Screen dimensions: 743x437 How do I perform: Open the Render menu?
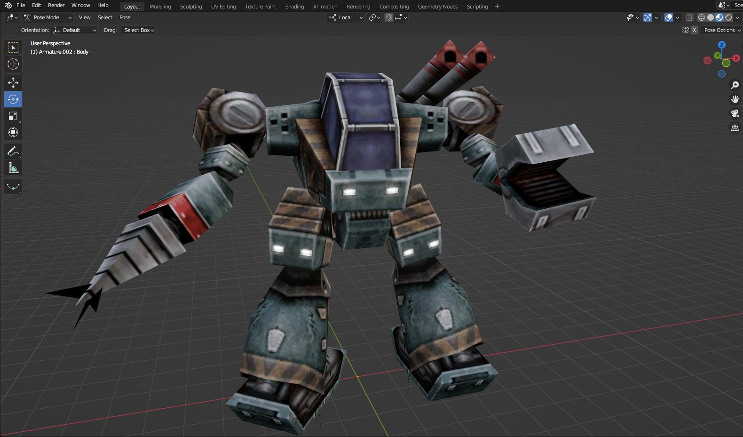(x=56, y=5)
